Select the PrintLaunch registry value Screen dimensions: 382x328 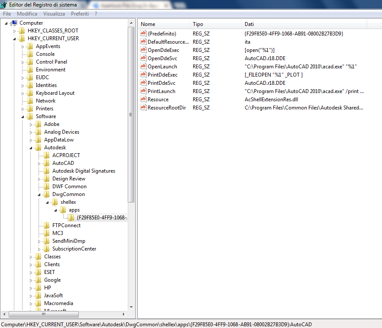(161, 91)
